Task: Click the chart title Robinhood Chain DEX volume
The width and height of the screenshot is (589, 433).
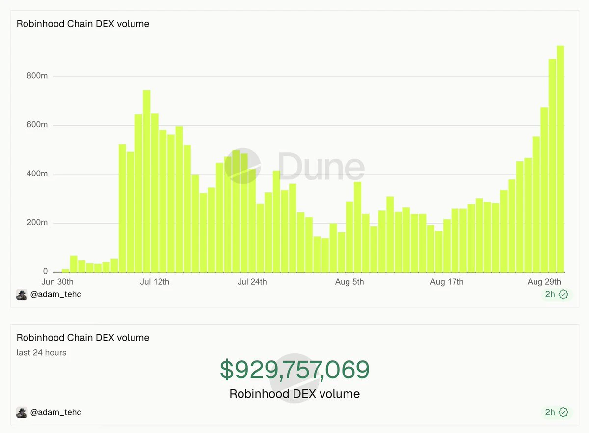Action: pyautogui.click(x=83, y=24)
